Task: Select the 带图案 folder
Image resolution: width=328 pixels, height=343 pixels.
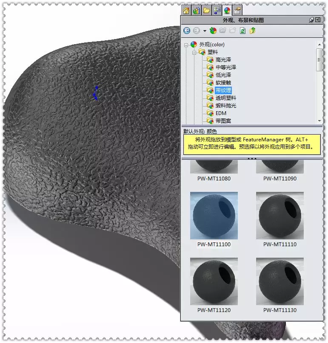Action: 223,121
